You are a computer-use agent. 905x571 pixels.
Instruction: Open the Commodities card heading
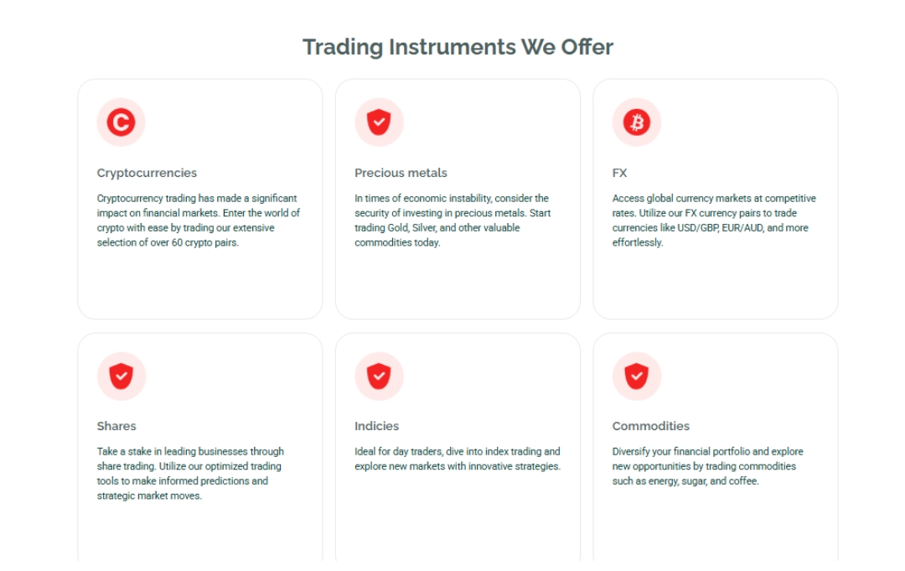point(650,426)
